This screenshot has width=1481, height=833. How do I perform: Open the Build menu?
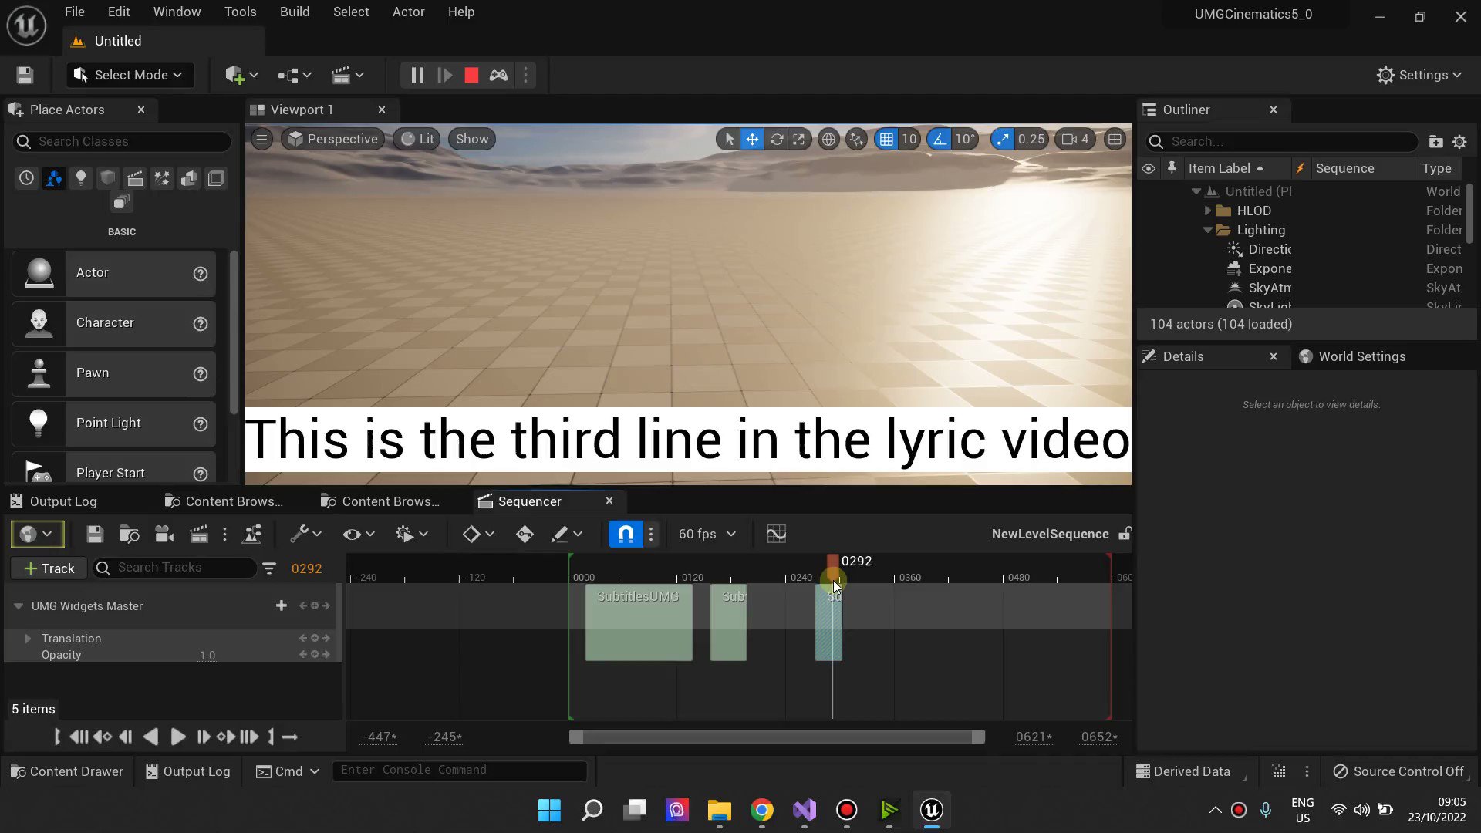click(295, 12)
